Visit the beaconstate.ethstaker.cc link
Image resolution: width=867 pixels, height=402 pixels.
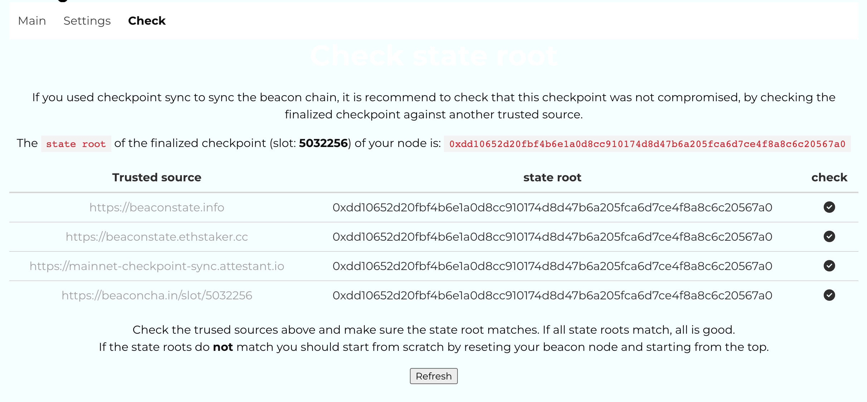[x=157, y=237]
